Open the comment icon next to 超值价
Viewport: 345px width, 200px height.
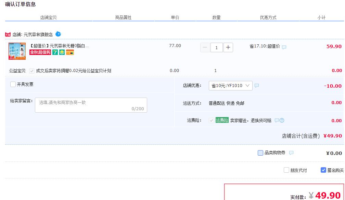[x=284, y=47]
